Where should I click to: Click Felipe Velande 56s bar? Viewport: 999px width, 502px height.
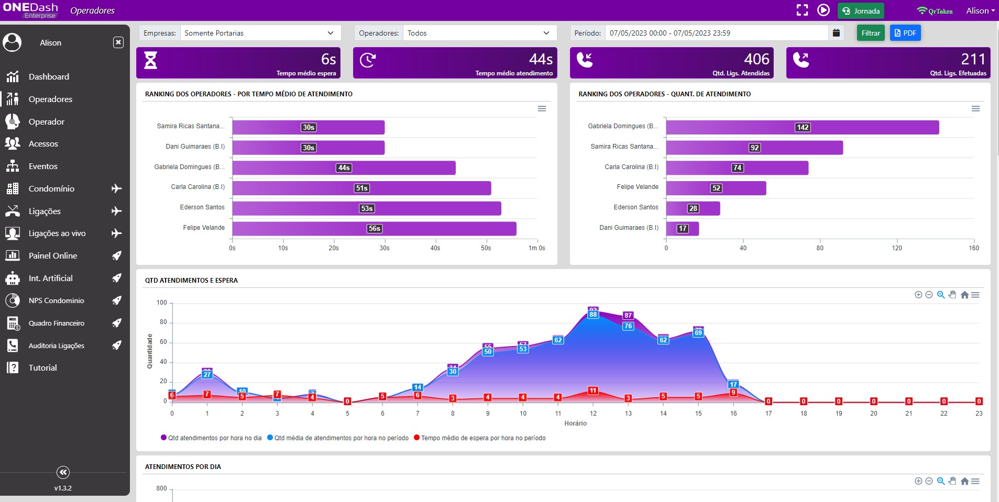(x=374, y=229)
